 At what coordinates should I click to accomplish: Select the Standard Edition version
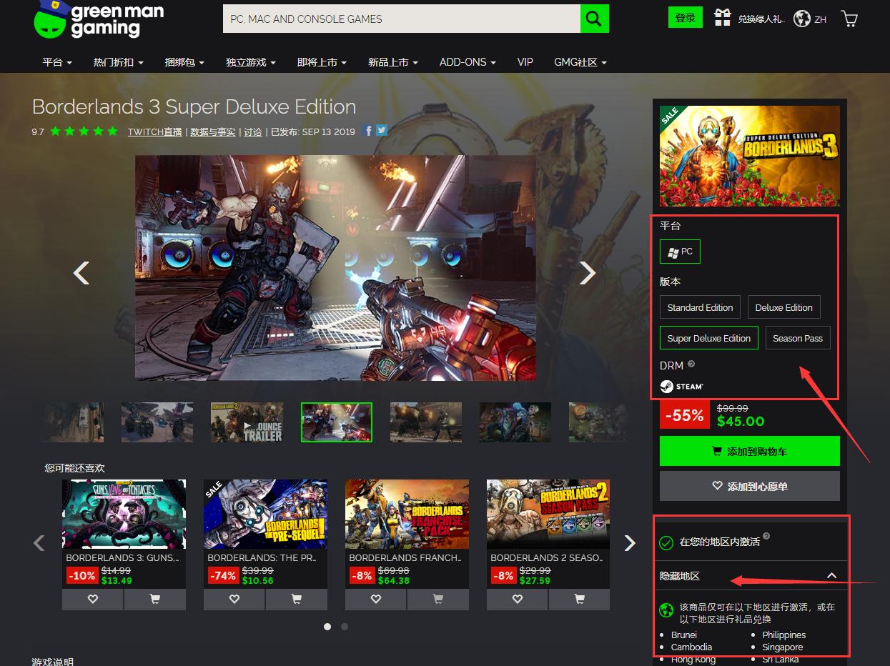(700, 307)
